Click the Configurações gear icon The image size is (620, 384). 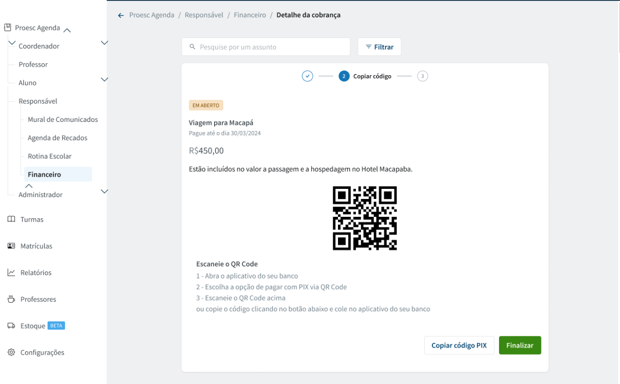[x=11, y=352]
